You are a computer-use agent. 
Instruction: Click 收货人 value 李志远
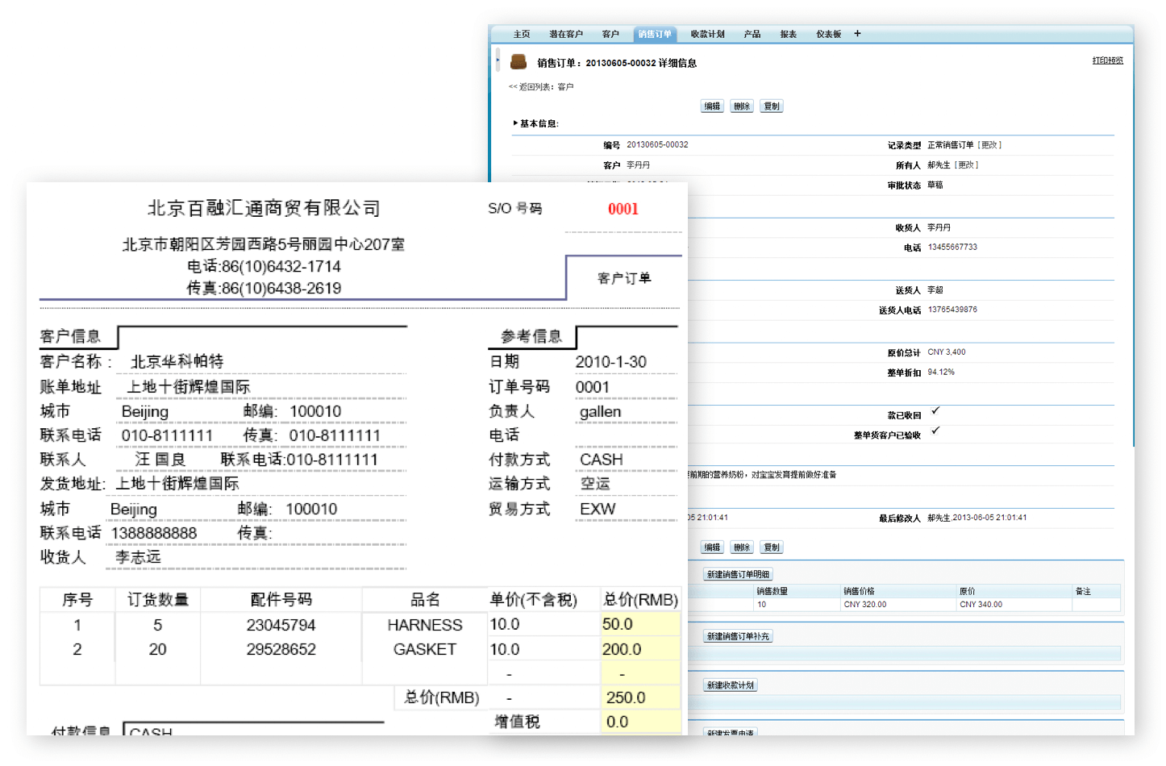(138, 557)
